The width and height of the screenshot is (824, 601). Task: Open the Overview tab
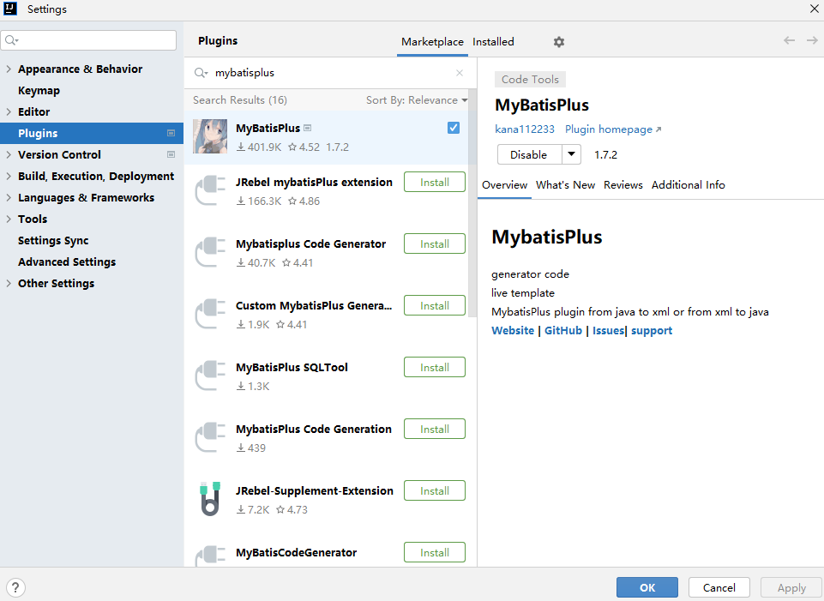tap(504, 185)
